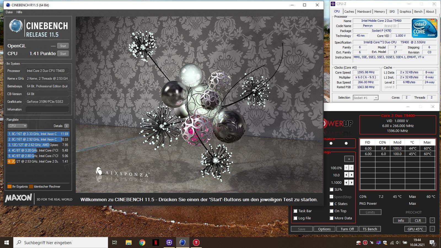This screenshot has height=248, width=441.
Task: Select the left of two visible ThrottleStop profile radio buttons
Action: click(x=331, y=143)
